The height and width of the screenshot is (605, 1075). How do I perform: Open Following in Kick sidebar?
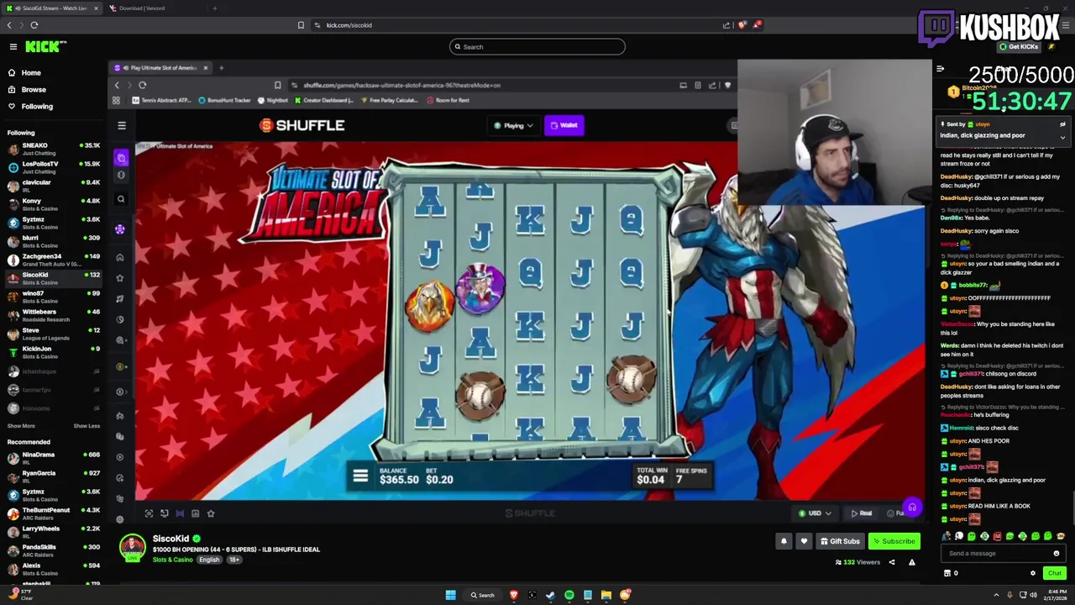[37, 107]
